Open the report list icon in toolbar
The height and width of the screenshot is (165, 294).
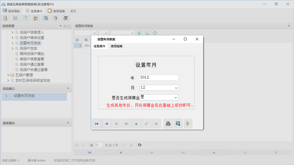[x=15, y=18]
